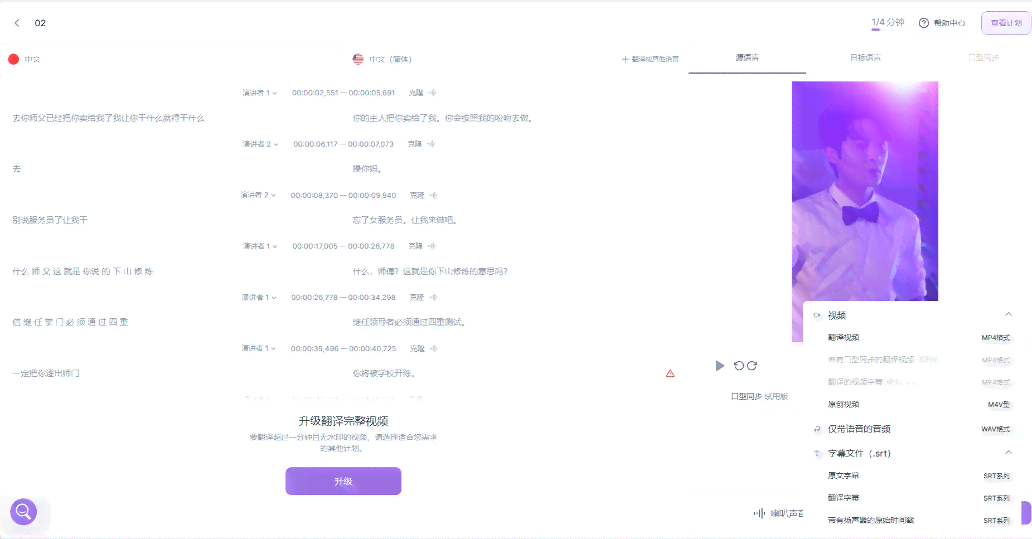
Task: Switch to the 目标语言 tab
Action: [x=865, y=58]
